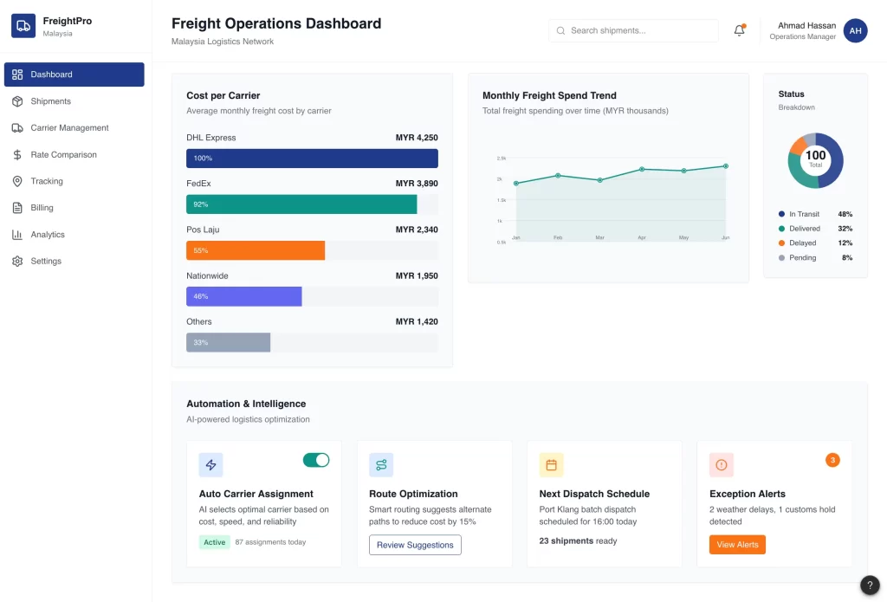This screenshot has width=887, height=602.
Task: Disable Auto Carrier Assignment
Action: coord(316,460)
